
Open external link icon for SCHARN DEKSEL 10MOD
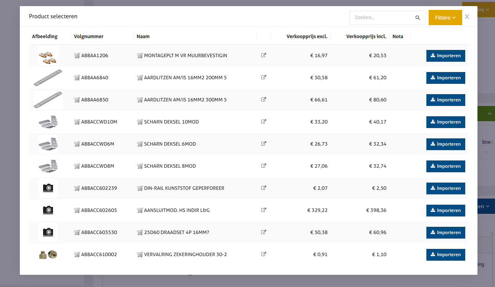[x=263, y=122]
